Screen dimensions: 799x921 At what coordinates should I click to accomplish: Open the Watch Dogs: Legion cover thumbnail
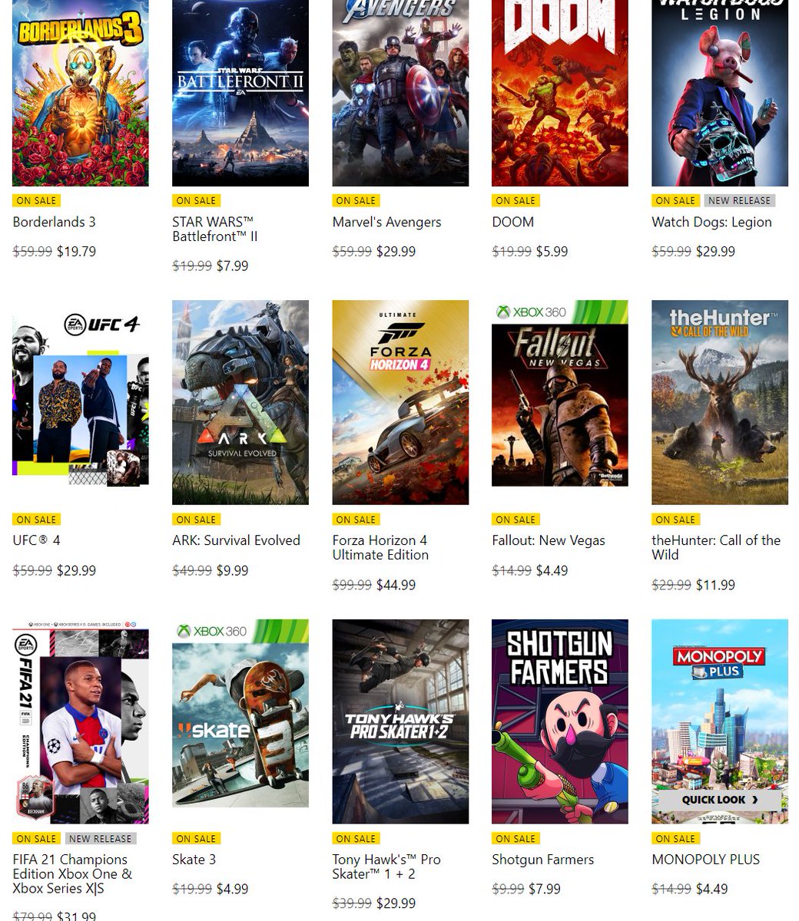pyautogui.click(x=720, y=93)
